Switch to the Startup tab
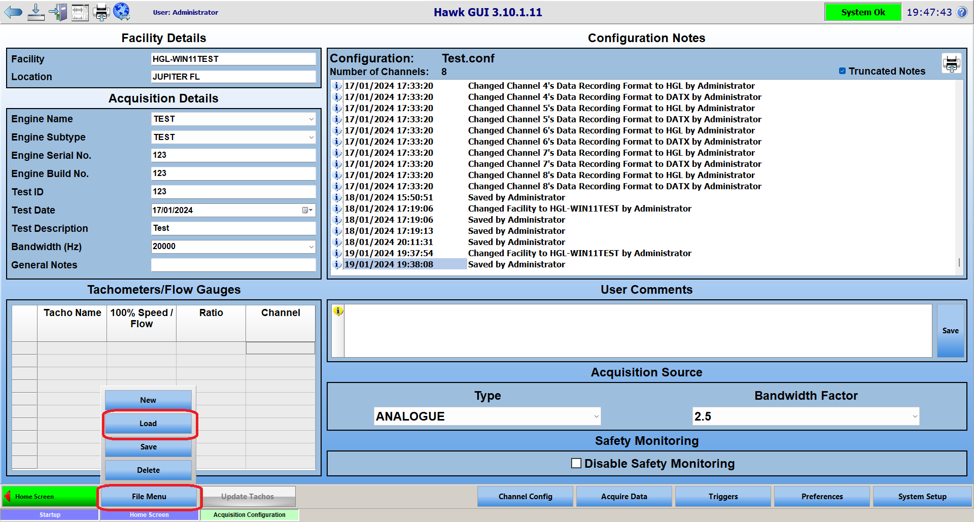Viewport: 974px width, 522px height. (x=50, y=515)
